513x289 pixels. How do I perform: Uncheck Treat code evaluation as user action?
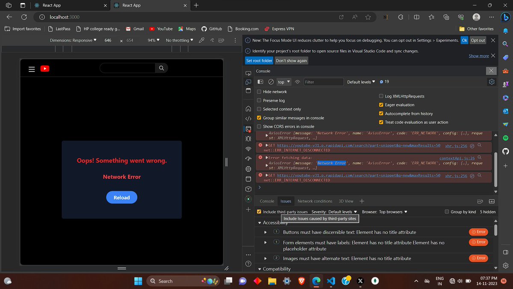(381, 122)
